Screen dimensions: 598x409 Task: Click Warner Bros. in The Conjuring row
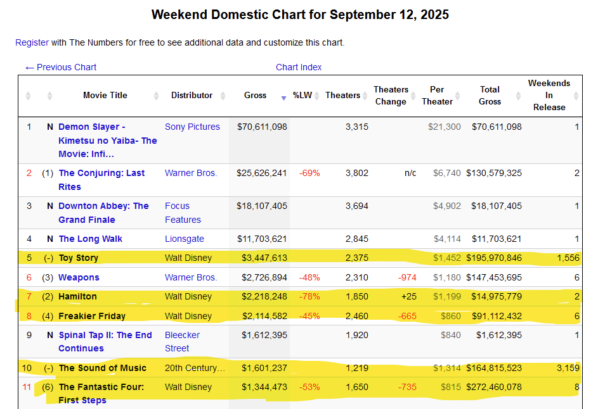[191, 173]
